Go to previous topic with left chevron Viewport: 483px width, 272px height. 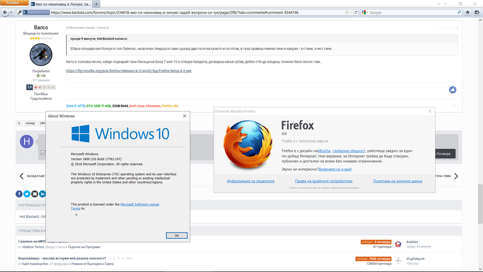[22, 176]
